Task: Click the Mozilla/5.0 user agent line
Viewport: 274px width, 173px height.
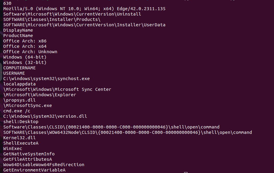Action: [x=84, y=9]
